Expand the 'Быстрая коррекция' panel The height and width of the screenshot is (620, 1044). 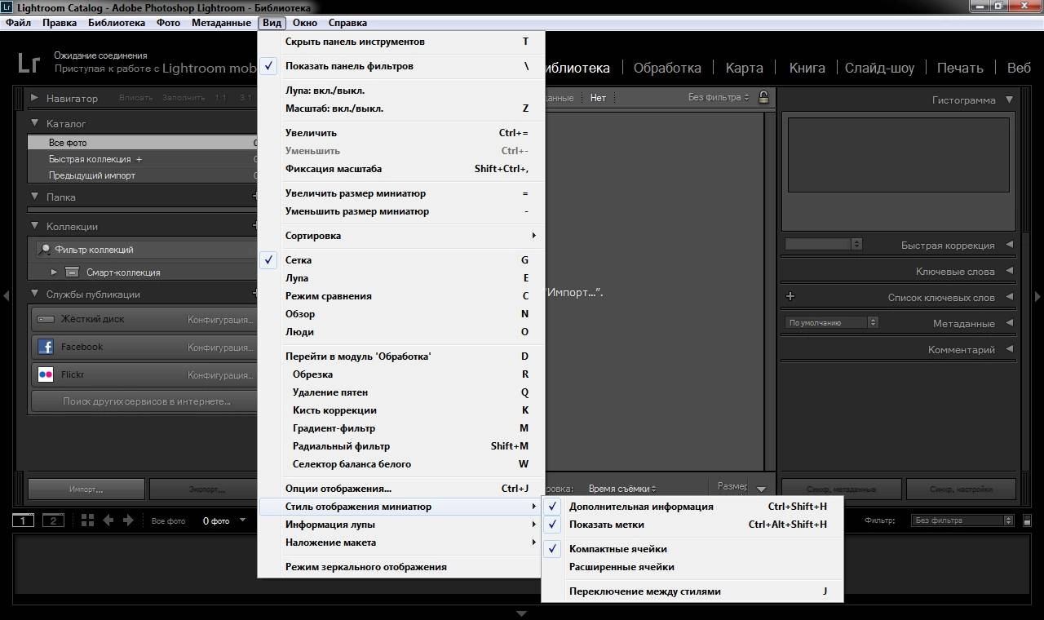[x=1010, y=245]
